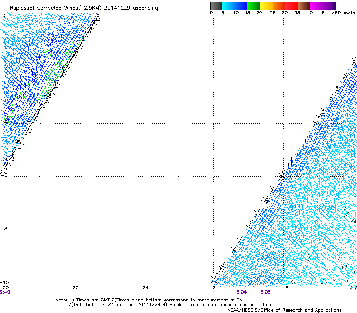Image resolution: width=357 pixels, height=313 pixels.
Task: Select the red 30-35 knots legend segment
Action: coord(291,6)
